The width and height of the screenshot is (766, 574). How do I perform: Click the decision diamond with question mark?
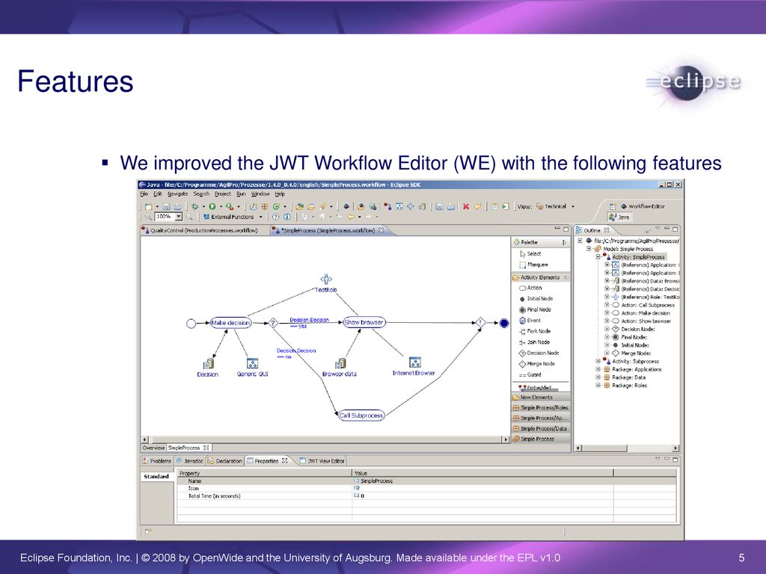coord(274,323)
